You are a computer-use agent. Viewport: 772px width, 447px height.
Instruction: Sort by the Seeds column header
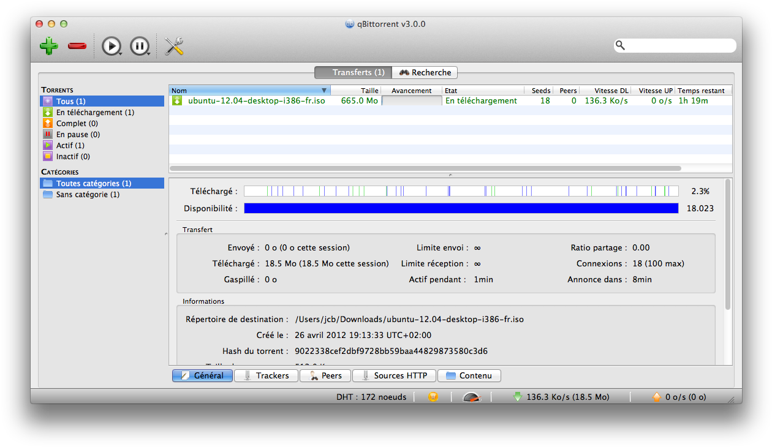click(539, 90)
